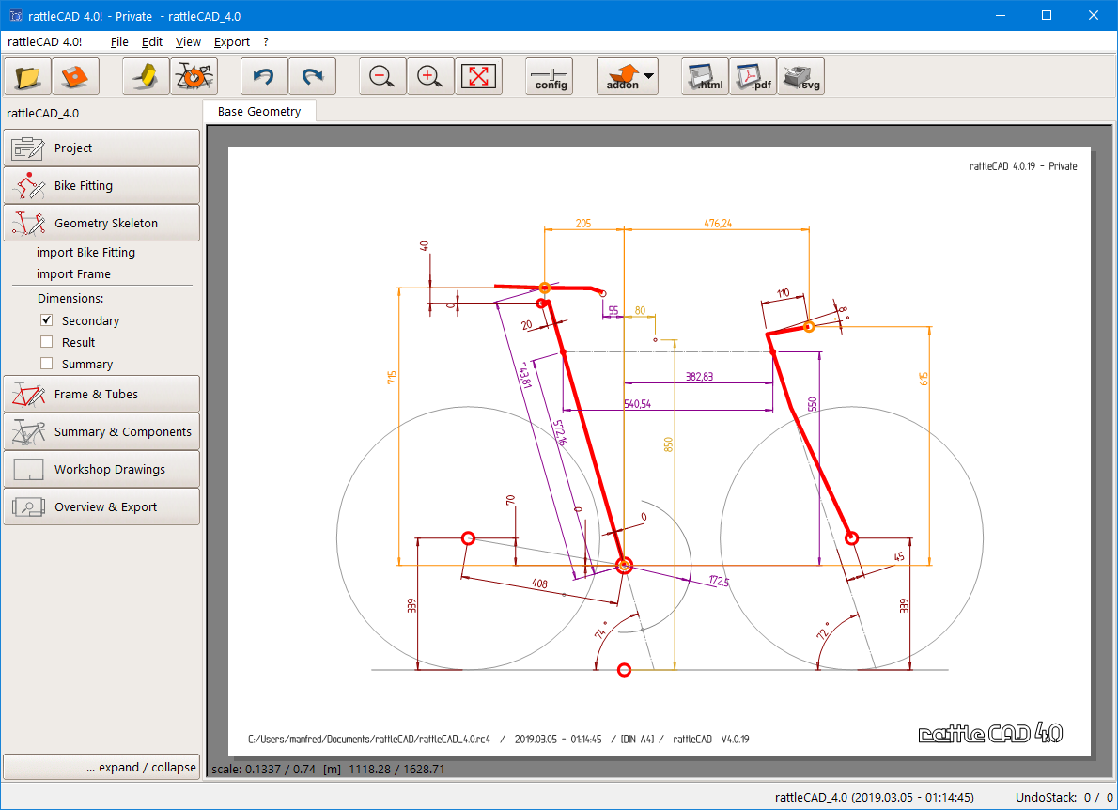The image size is (1118, 810).
Task: Click import Bike Fitting
Action: click(x=85, y=253)
